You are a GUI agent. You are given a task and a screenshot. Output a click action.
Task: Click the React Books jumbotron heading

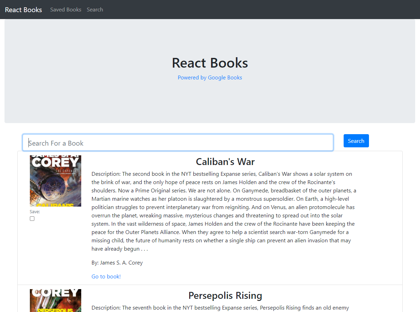(x=210, y=63)
